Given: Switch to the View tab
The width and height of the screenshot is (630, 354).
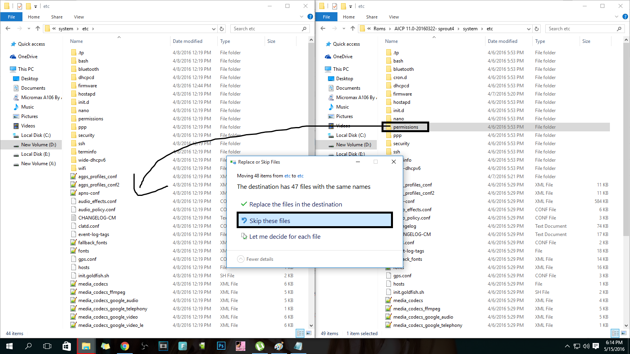Looking at the screenshot, I should (79, 17).
